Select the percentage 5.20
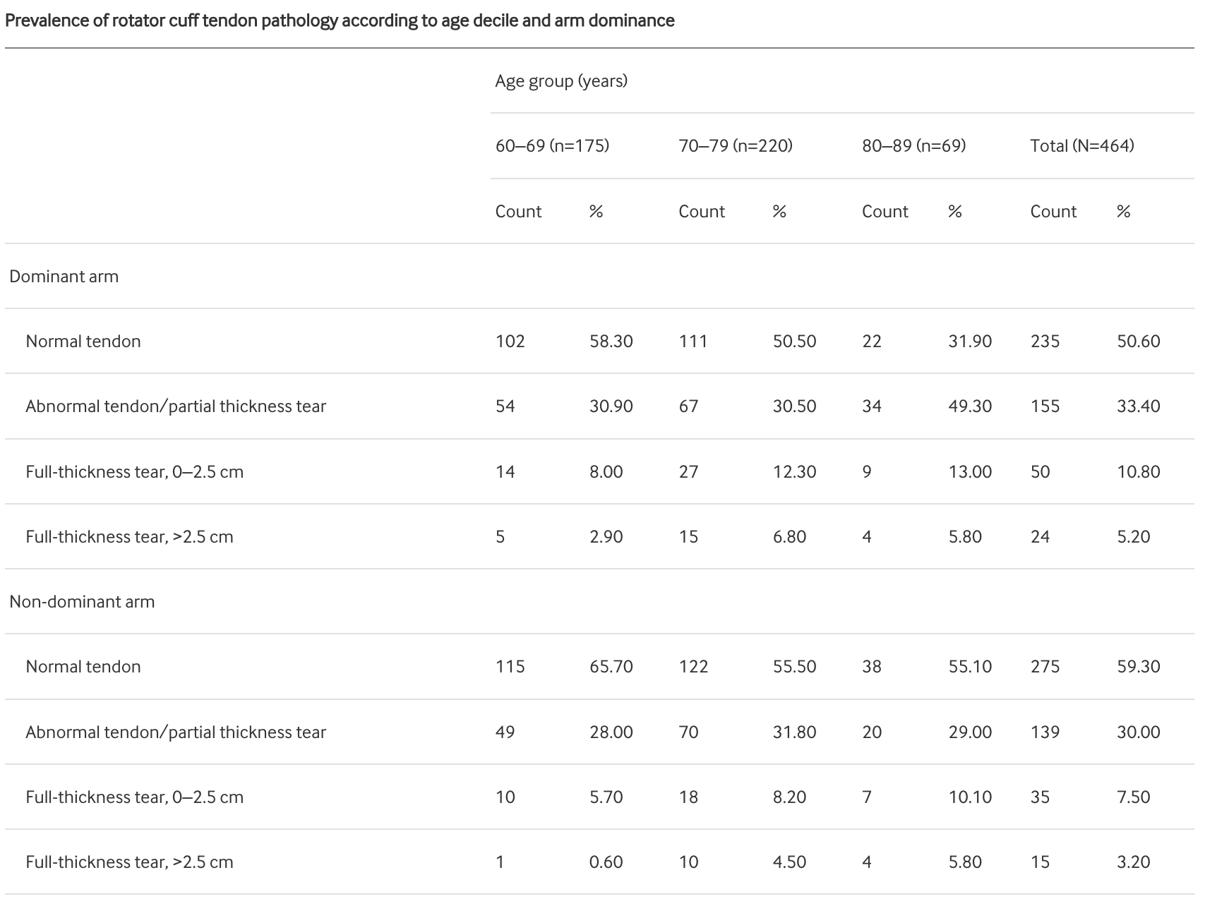 [x=1134, y=537]
